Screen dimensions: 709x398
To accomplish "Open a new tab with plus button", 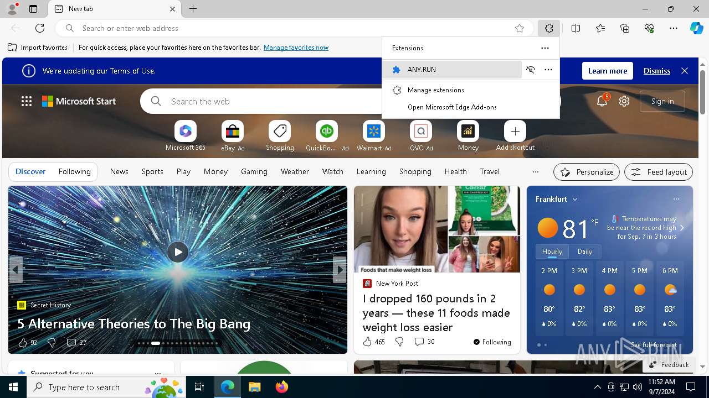I will pos(193,9).
